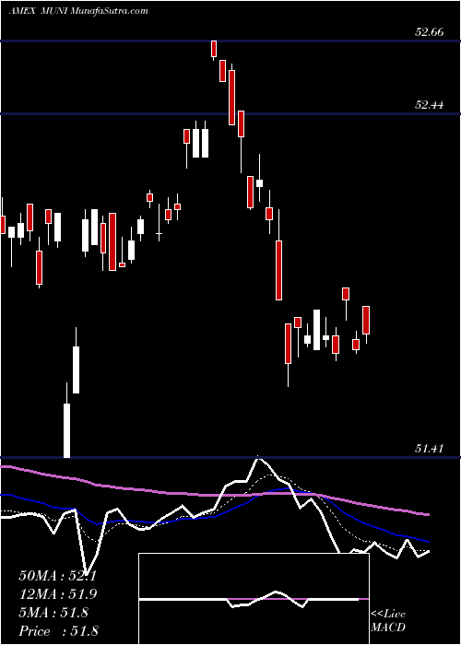Click the Price : 51.8 reading
This screenshot has height=645, width=461.
pyautogui.click(x=58, y=631)
